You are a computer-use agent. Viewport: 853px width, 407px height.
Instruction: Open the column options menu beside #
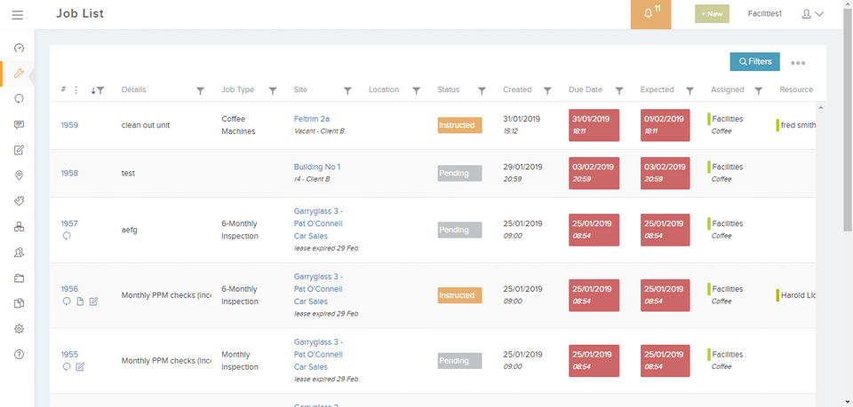(x=76, y=90)
